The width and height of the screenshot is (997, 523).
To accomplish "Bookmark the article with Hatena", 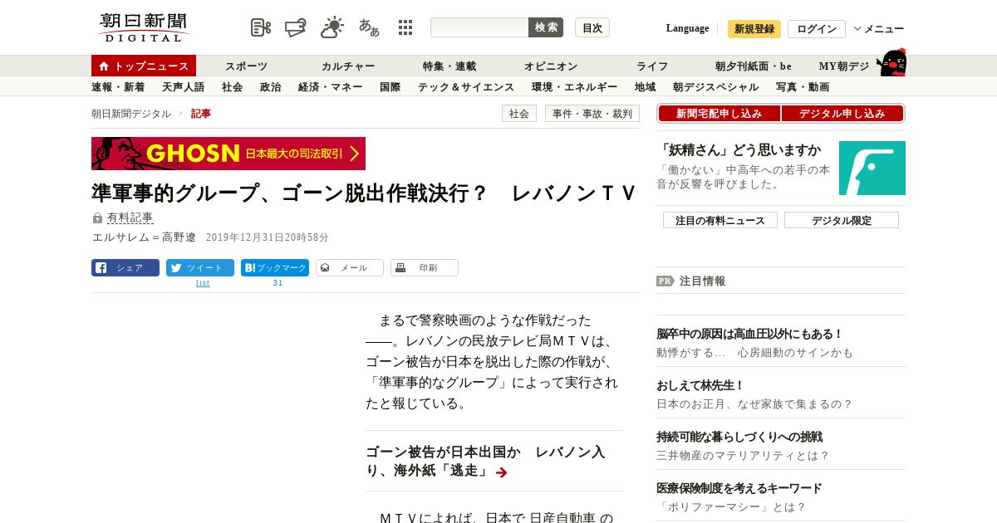I will pos(275,268).
